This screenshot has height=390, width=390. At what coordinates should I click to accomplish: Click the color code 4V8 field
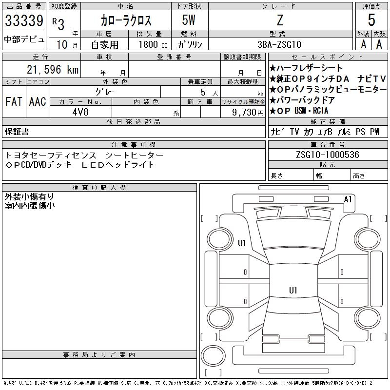80,112
